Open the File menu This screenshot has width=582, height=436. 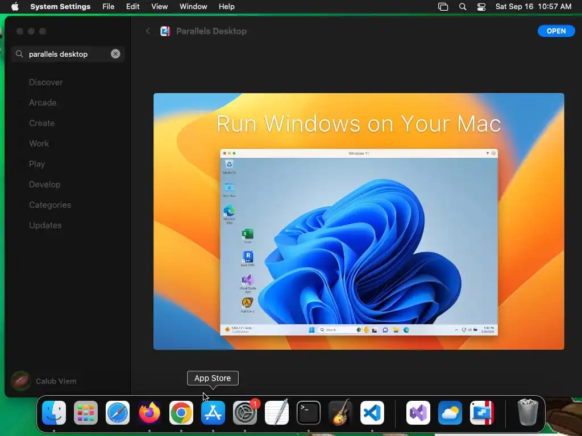point(109,7)
